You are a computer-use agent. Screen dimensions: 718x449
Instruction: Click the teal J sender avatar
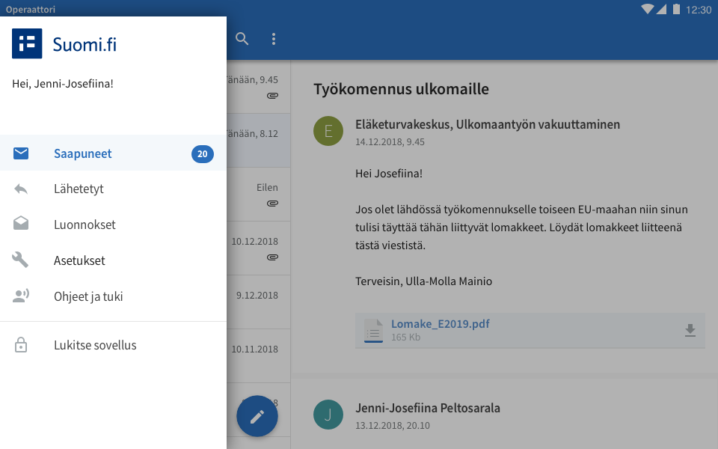point(328,415)
